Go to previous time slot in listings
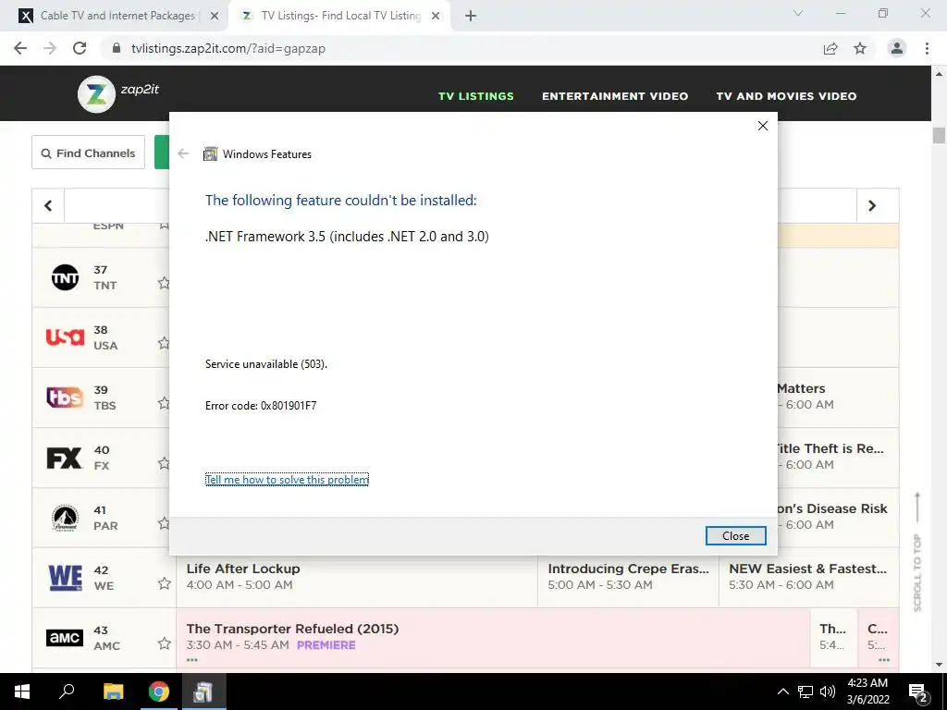The width and height of the screenshot is (947, 710). 48,206
